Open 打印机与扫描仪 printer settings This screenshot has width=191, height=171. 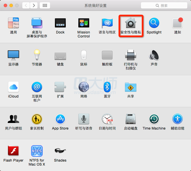[131, 55]
